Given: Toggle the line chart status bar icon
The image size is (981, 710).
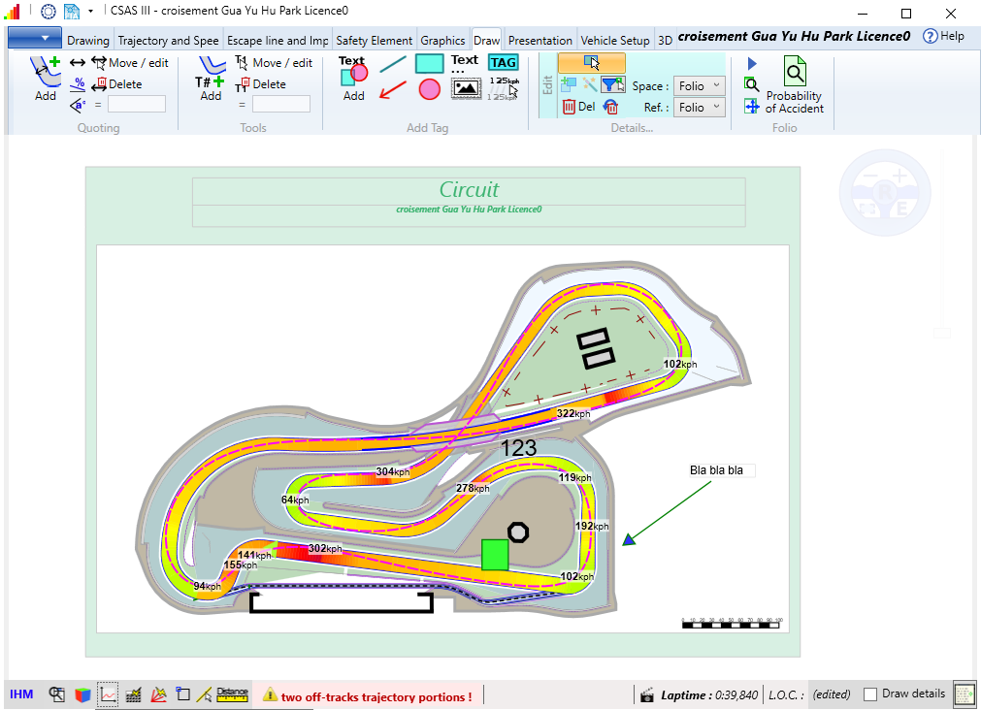Looking at the screenshot, I should (108, 694).
